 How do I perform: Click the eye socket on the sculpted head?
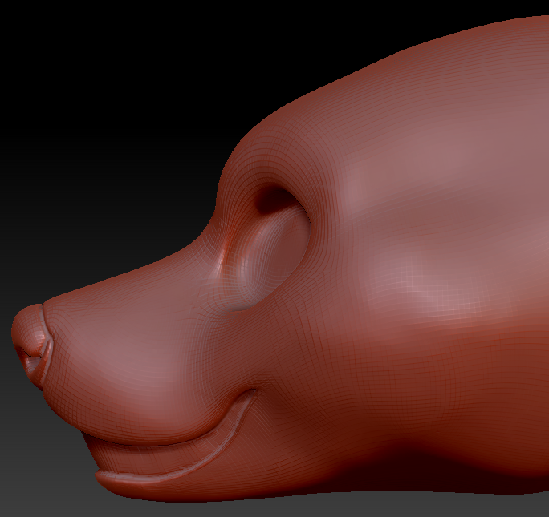pyautogui.click(x=271, y=250)
